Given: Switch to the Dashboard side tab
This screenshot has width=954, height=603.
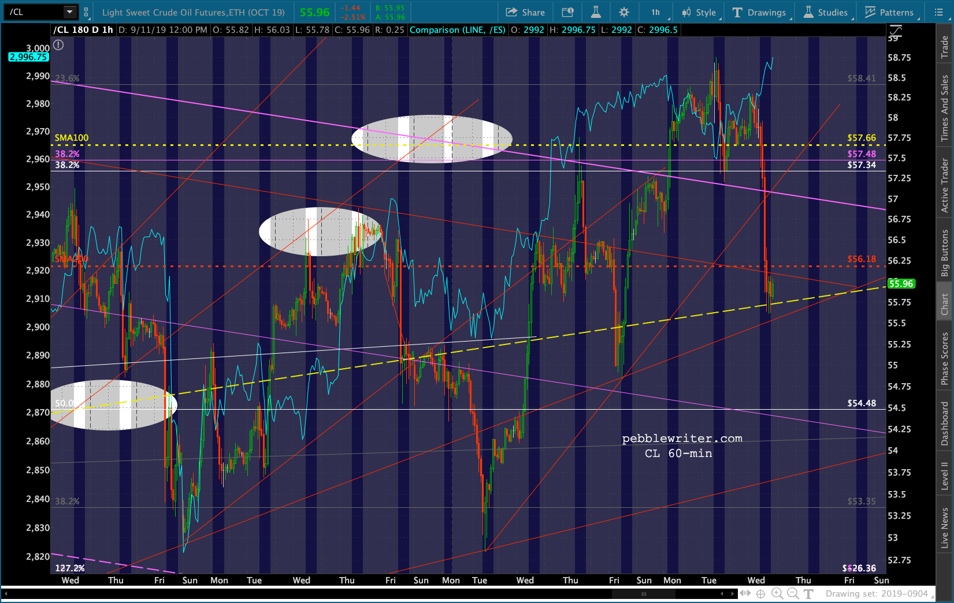Looking at the screenshot, I should point(945,424).
